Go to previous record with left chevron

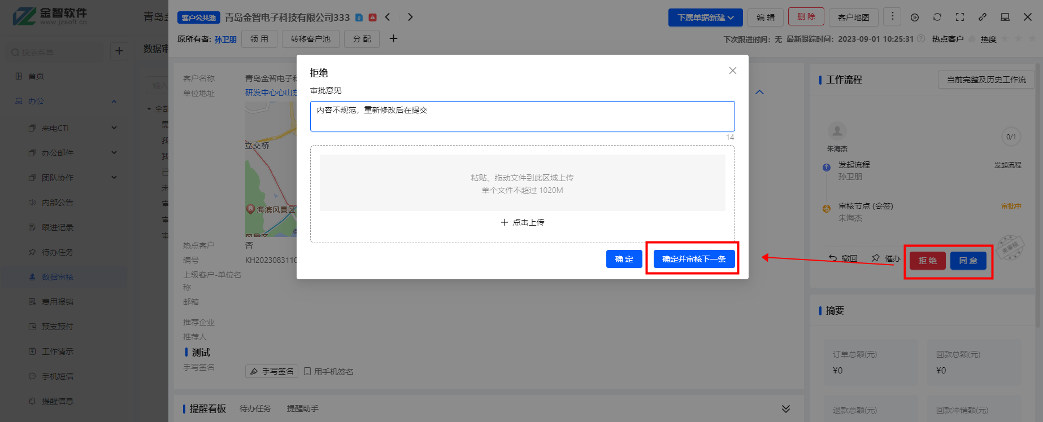coord(388,17)
